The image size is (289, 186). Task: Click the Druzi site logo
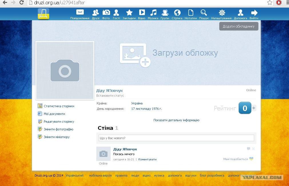(43, 14)
